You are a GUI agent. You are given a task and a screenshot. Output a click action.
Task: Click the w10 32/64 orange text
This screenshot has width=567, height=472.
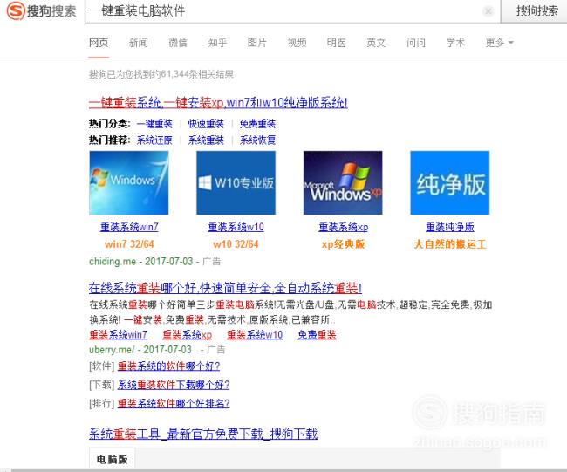coord(236,244)
